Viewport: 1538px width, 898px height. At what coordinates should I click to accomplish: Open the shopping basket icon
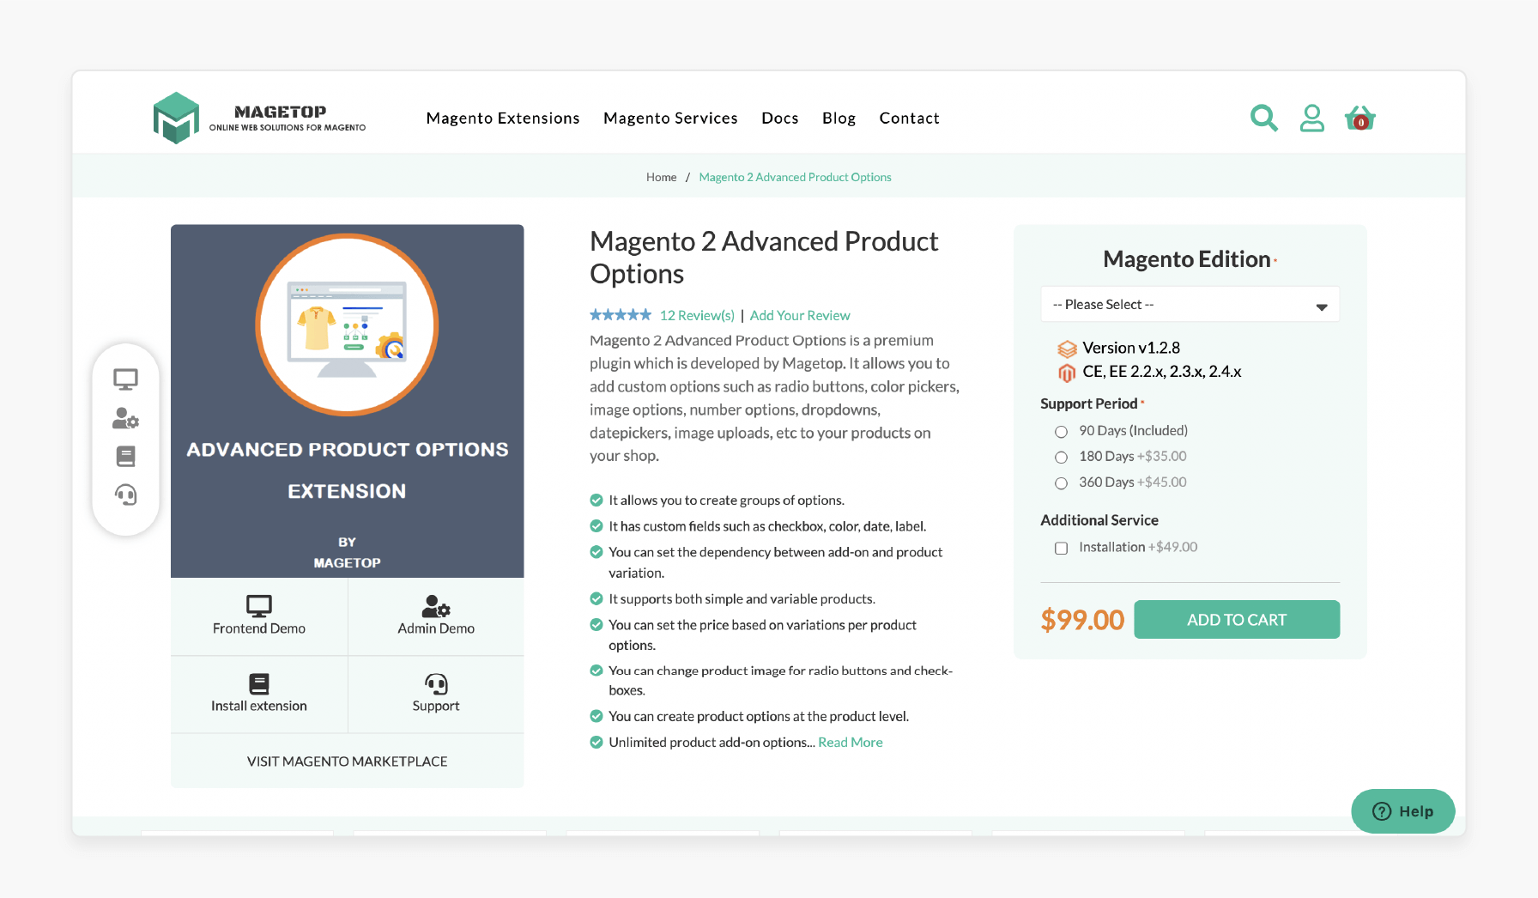click(x=1359, y=118)
